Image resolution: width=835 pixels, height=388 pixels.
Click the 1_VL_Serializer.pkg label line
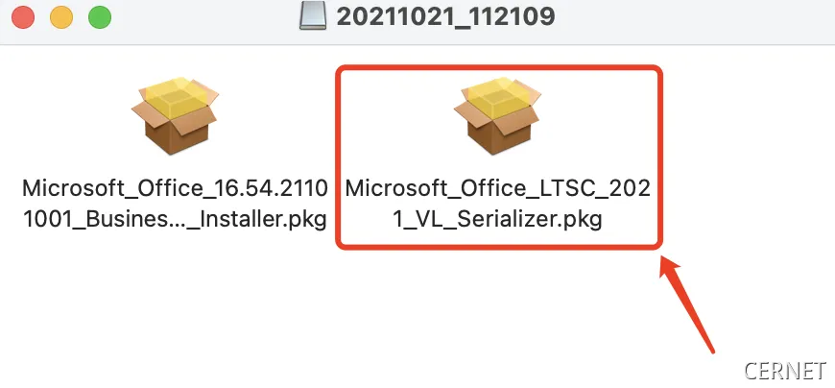[x=498, y=219]
